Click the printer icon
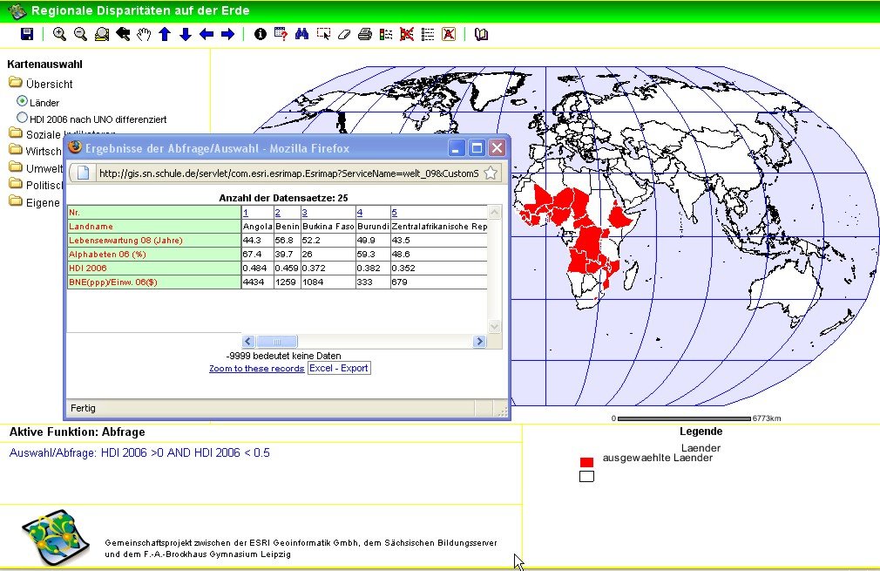 [365, 34]
